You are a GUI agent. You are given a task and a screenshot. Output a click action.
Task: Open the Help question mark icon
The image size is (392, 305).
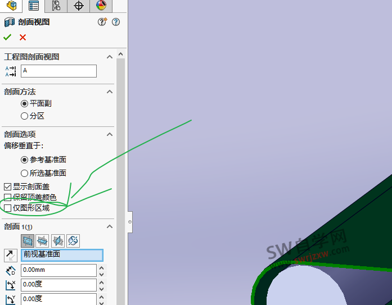tap(116, 22)
